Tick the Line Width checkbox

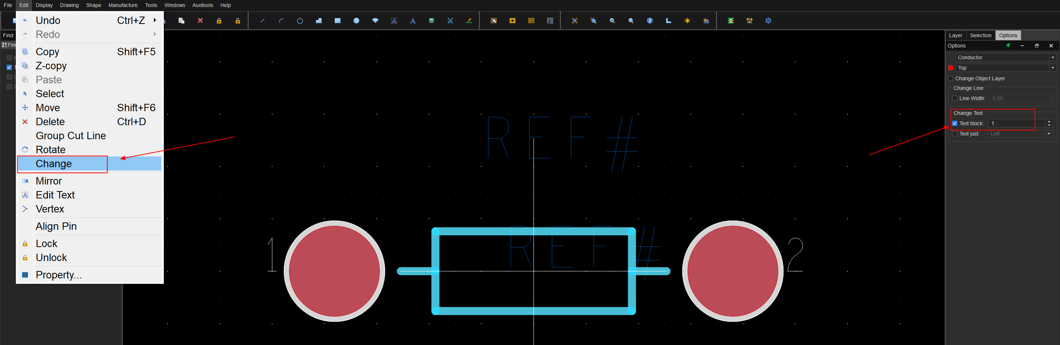[955, 98]
